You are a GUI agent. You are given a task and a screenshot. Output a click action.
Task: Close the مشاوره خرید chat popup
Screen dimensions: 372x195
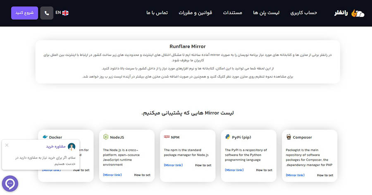click(7, 145)
